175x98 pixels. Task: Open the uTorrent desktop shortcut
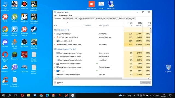(14, 18)
